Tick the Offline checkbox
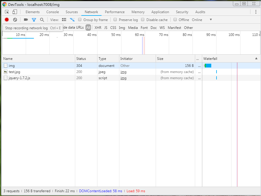261x196 pixels. click(x=175, y=20)
